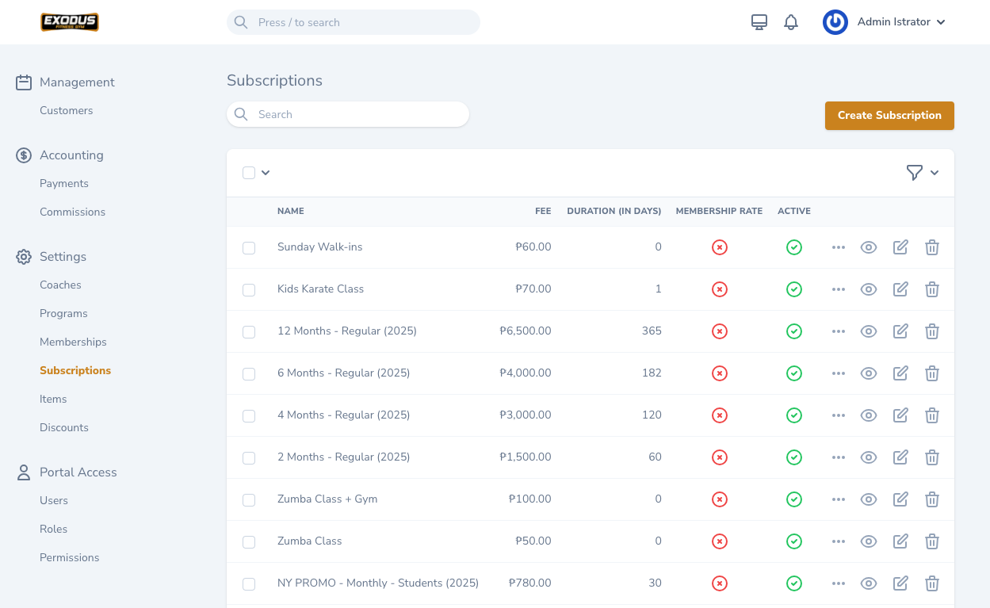Tick the 4 Months - Regular checkbox
990x608 pixels.
(249, 416)
